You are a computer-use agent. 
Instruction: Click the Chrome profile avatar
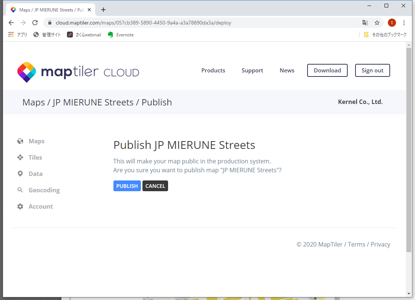(392, 23)
